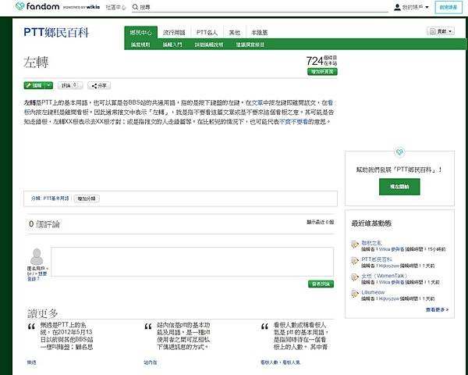This screenshot has width=468, height=375.
Task: Open the 編輯入門 submenu item
Action: click(172, 45)
